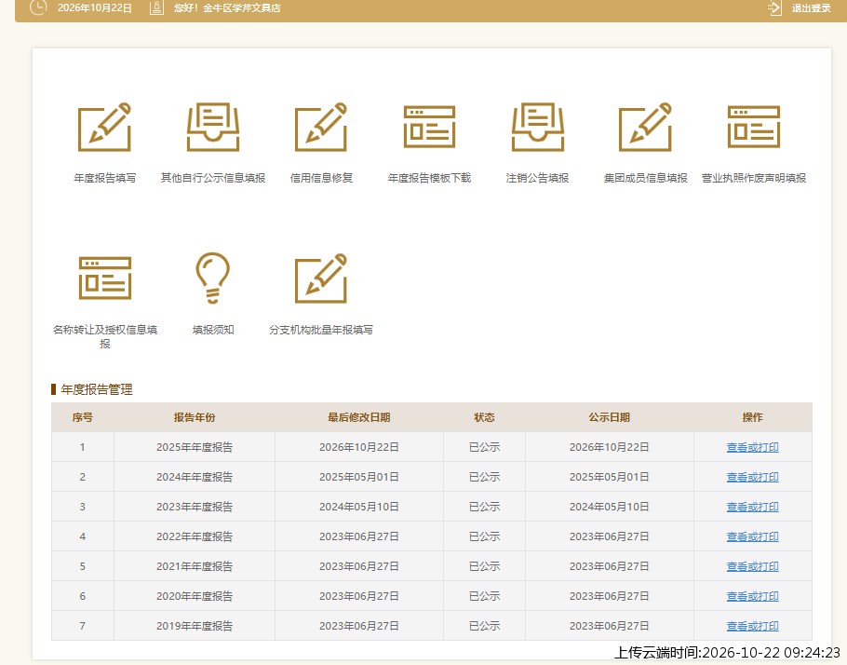The height and width of the screenshot is (665, 847).
Task: Click the 填报须知 lightbulb icon
Action: (x=213, y=278)
